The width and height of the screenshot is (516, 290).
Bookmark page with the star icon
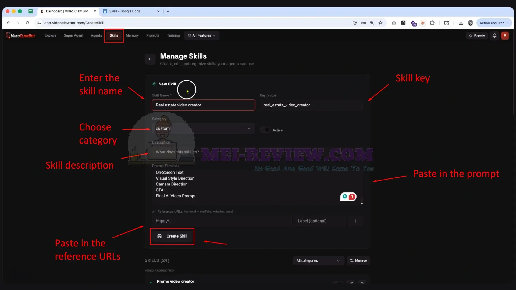pos(380,23)
